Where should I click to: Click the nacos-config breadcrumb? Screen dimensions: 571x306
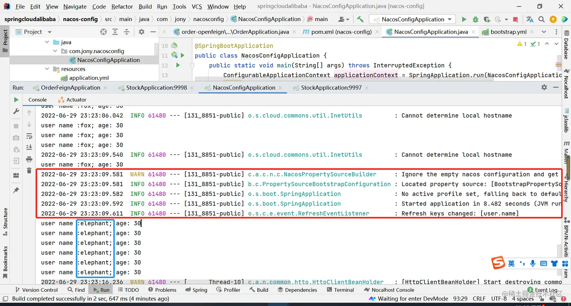pyautogui.click(x=80, y=19)
